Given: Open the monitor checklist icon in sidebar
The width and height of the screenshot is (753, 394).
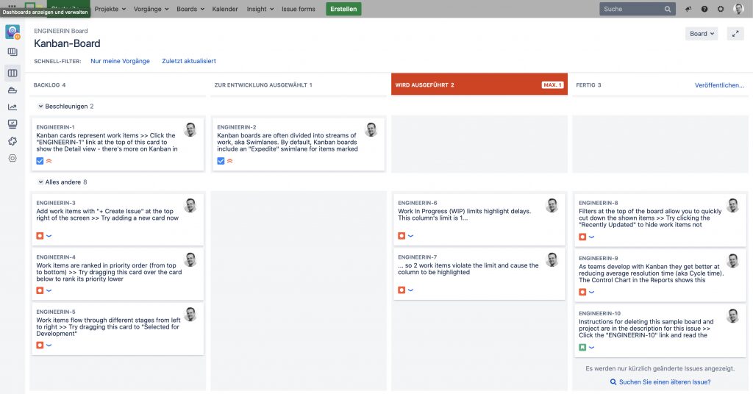Looking at the screenshot, I should click(x=13, y=124).
